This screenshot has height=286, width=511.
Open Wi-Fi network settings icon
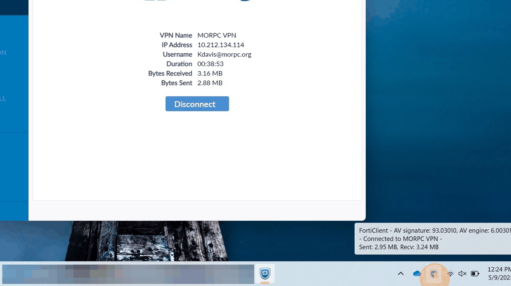pos(450,274)
